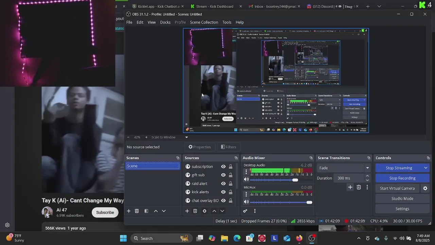Viewport: 435px width, 245px height.
Task: Expand Stop Streaming dropdown arrow
Action: point(425,168)
